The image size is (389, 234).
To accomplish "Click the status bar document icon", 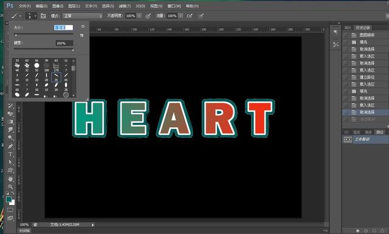I will (x=35, y=224).
